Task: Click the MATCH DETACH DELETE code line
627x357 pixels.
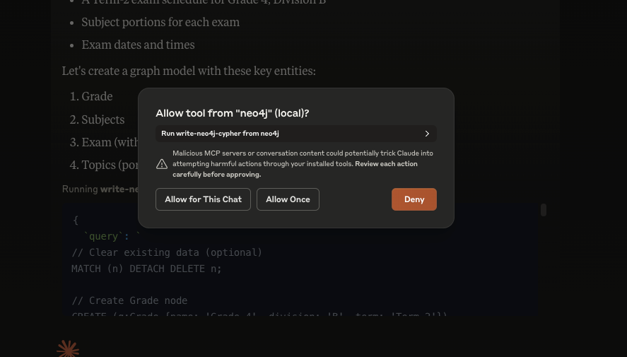Action: (146, 269)
